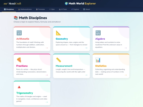Open the Trigonometry heading link
The width and height of the screenshot is (143, 107).
[25, 93]
